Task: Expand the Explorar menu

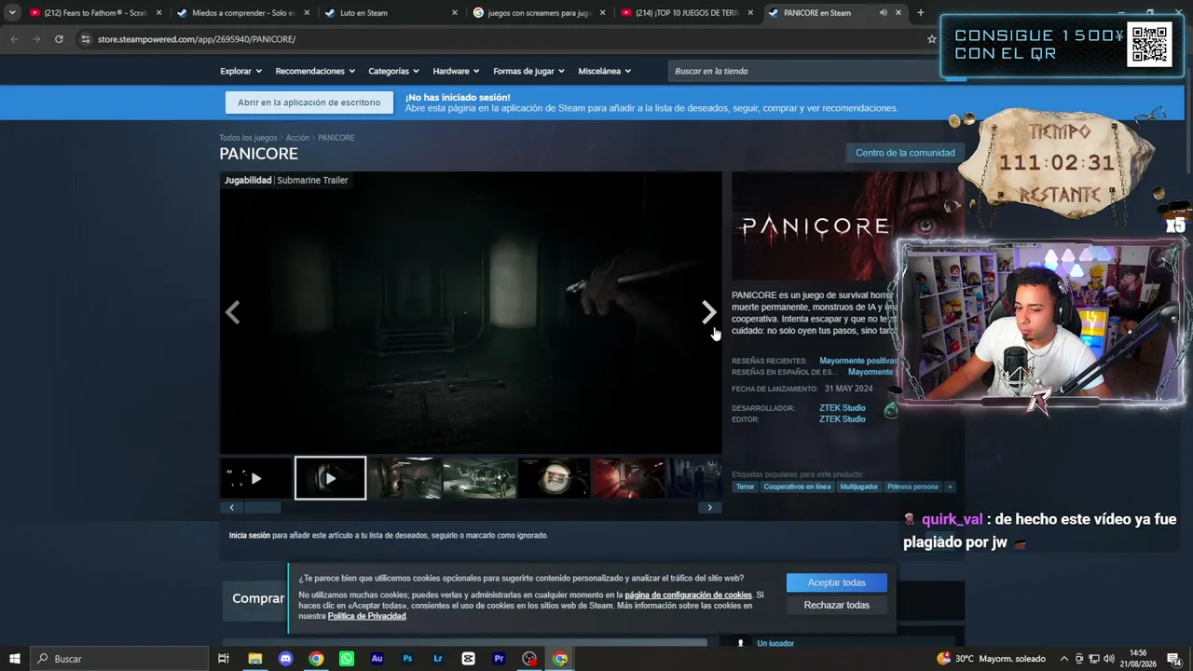Action: point(240,71)
